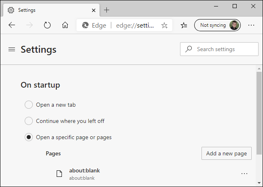Select "Open a specific page or pages"
263x187 pixels.
click(x=29, y=137)
